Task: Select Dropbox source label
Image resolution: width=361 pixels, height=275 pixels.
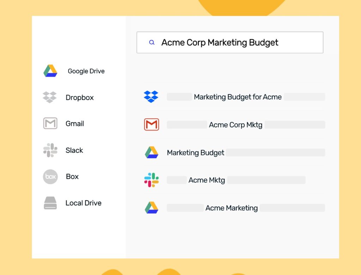Action: 80,98
